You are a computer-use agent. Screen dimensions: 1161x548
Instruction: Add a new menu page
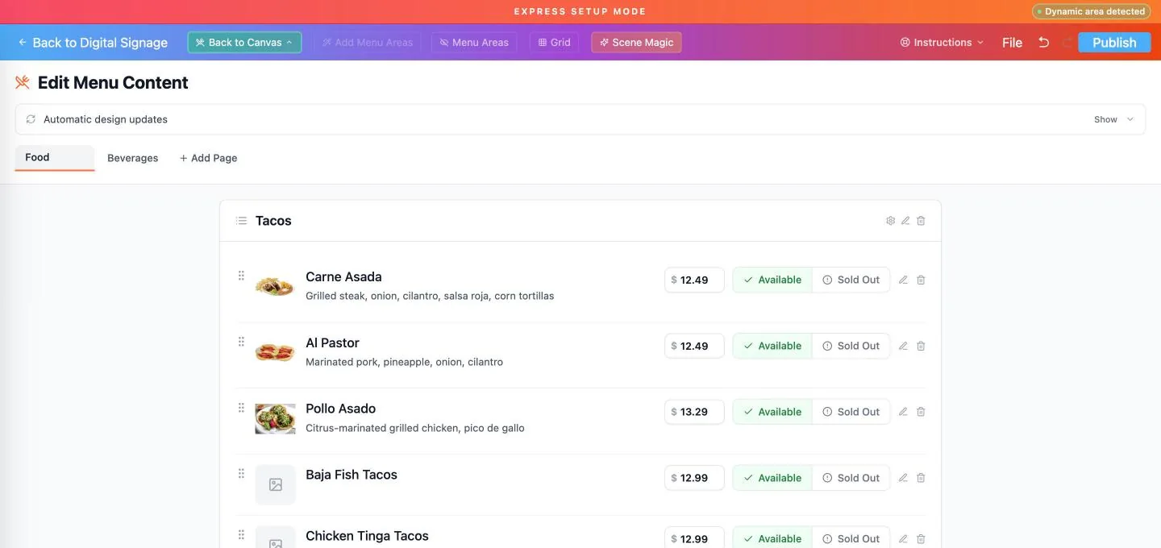click(x=208, y=158)
